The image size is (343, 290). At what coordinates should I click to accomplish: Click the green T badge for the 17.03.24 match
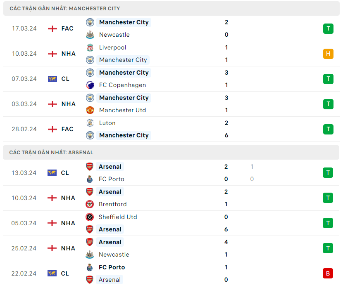pyautogui.click(x=328, y=28)
